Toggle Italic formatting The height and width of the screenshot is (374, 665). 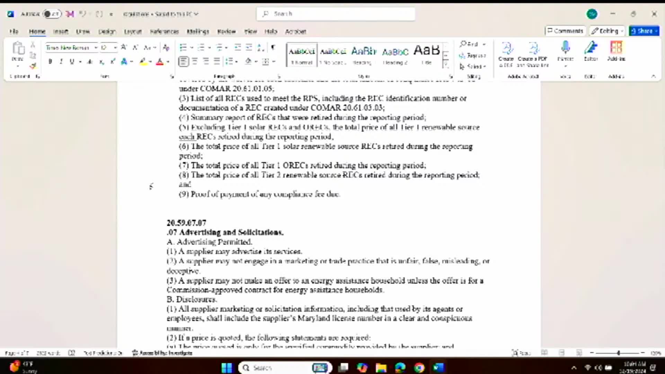coord(61,62)
